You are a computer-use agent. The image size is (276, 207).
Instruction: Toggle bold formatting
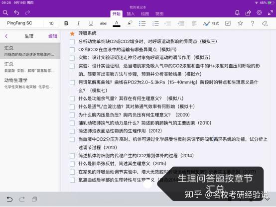[x=66, y=23]
